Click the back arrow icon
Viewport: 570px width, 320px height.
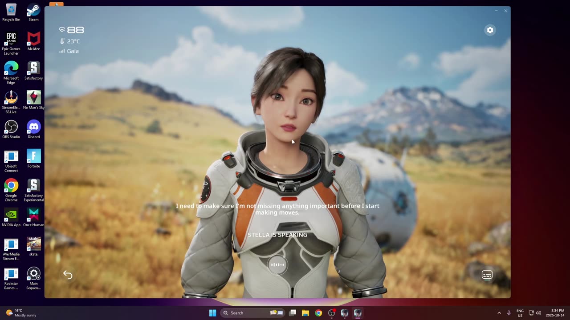[x=68, y=275]
